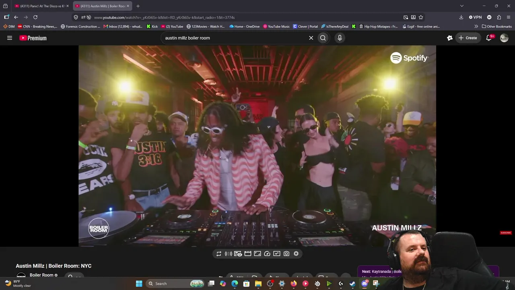This screenshot has width=515, height=290.
Task: Bookmark this page with star icon
Action: click(x=421, y=17)
